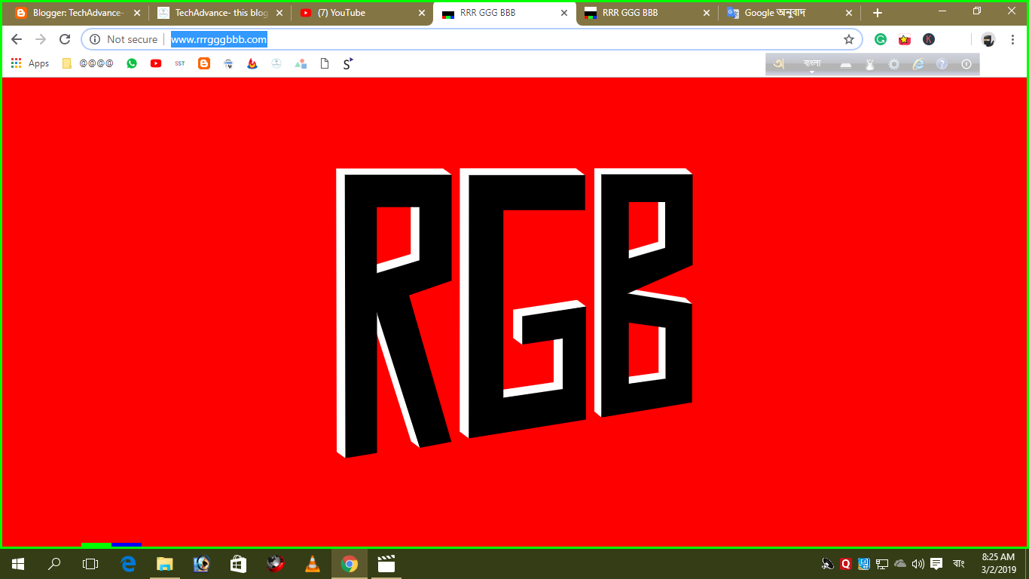Viewport: 1029px width, 579px height.
Task: Click the Avro Bangla letter icon
Action: pyautogui.click(x=779, y=64)
